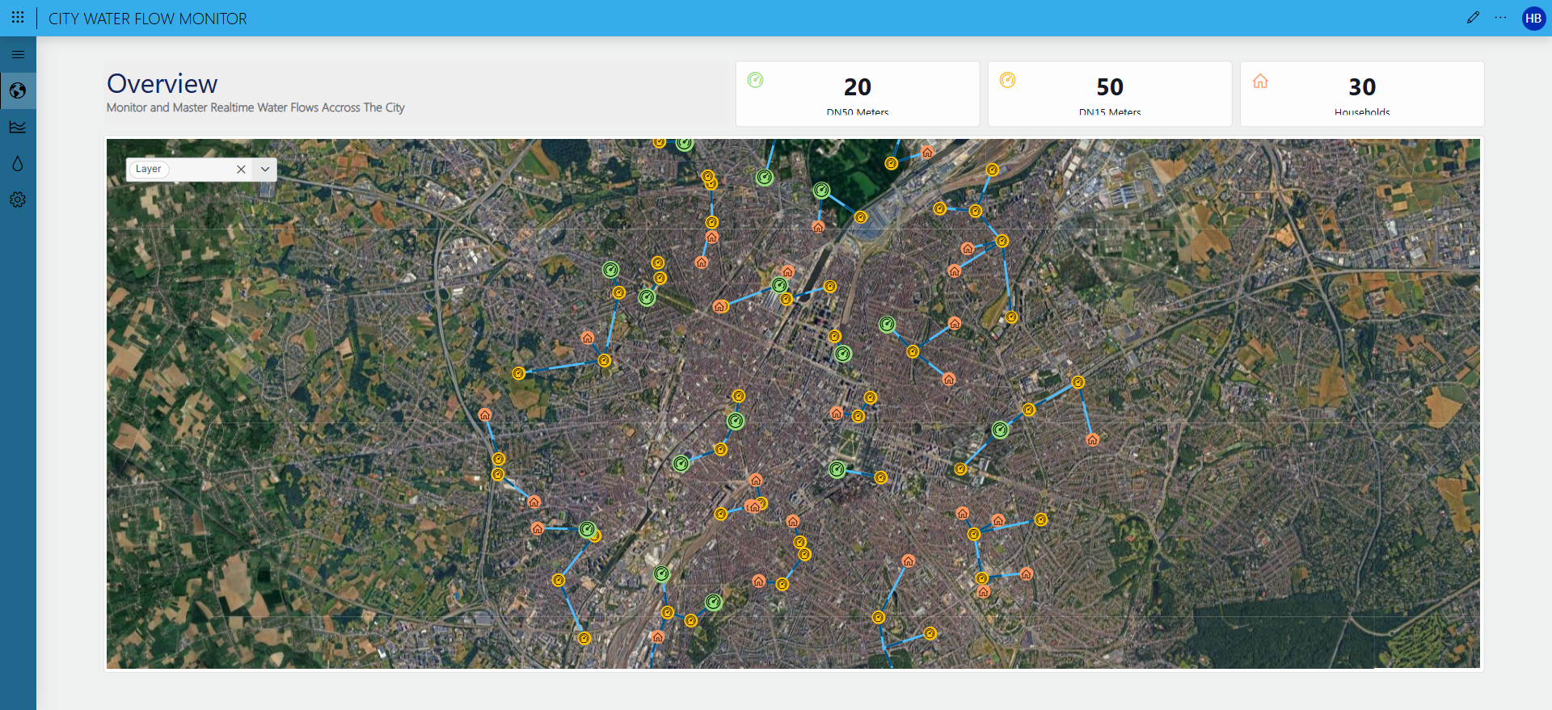Click yellow gauge icon on DN15 card

[1007, 80]
